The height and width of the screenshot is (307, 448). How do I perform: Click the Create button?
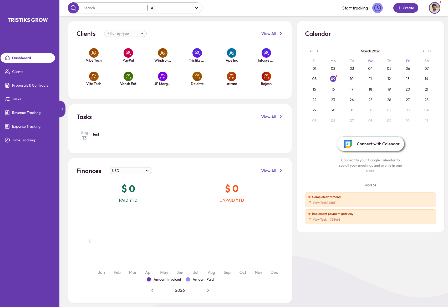click(x=406, y=8)
